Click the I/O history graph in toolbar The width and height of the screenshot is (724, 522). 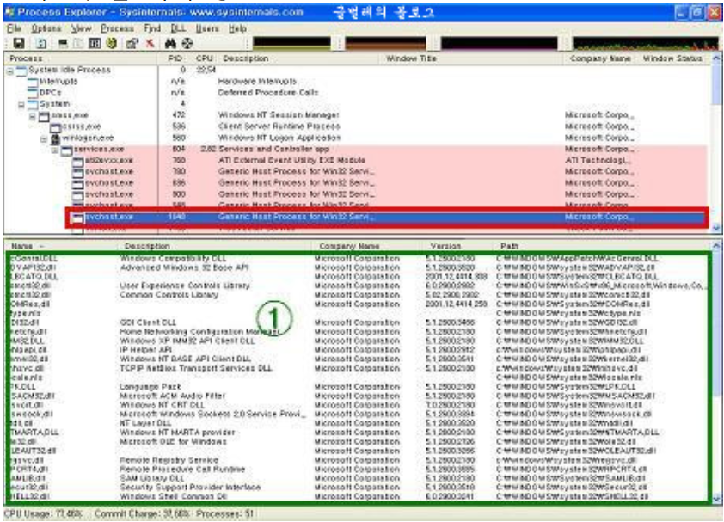tap(499, 43)
